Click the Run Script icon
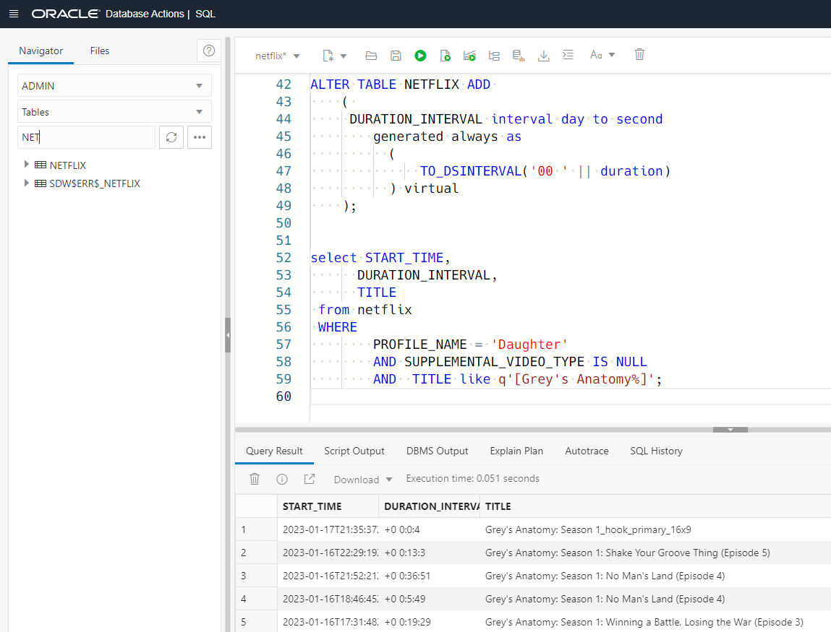Viewport: 831px width, 632px height. click(x=446, y=56)
